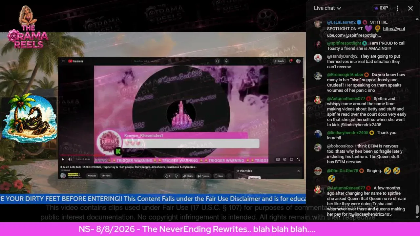Click @BroncogirlAmber username in chat
Viewport: 420px width, 236px height.
pos(345,75)
